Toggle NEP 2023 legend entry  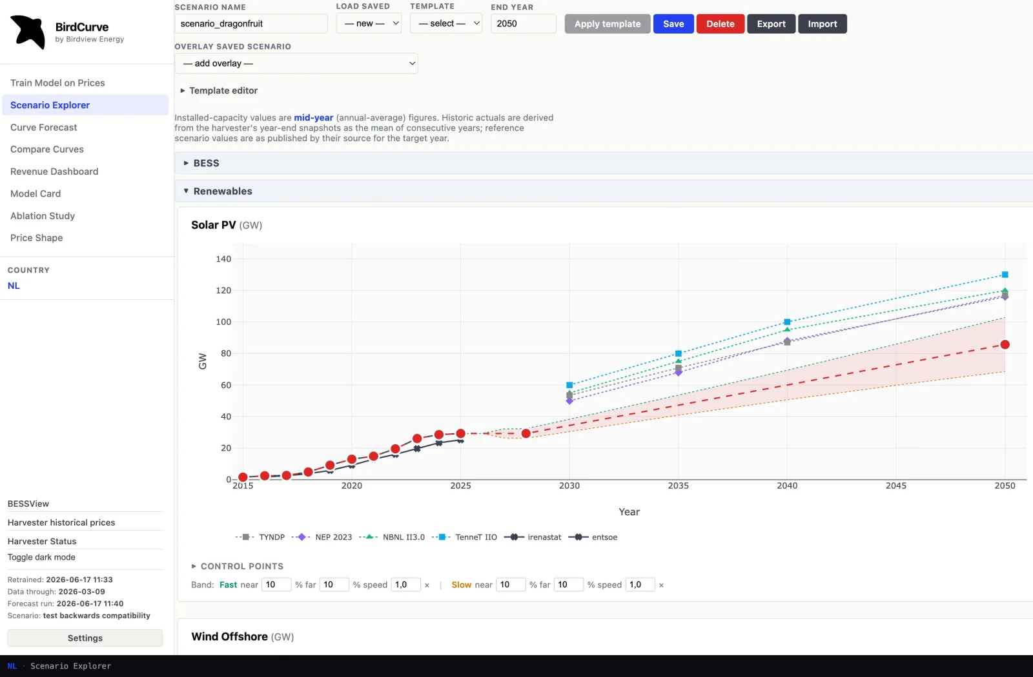pyautogui.click(x=322, y=537)
